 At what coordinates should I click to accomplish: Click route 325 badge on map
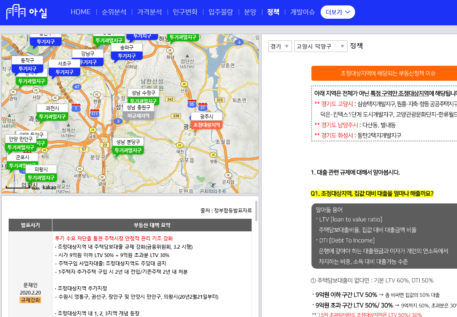click(x=220, y=100)
